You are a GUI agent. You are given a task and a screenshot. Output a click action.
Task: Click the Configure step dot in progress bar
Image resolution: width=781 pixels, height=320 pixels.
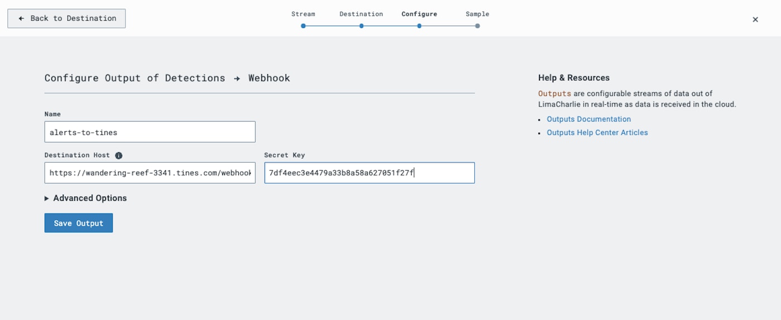(420, 26)
